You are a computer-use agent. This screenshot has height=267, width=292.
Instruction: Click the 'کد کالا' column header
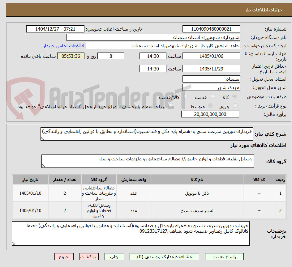tap(259, 180)
